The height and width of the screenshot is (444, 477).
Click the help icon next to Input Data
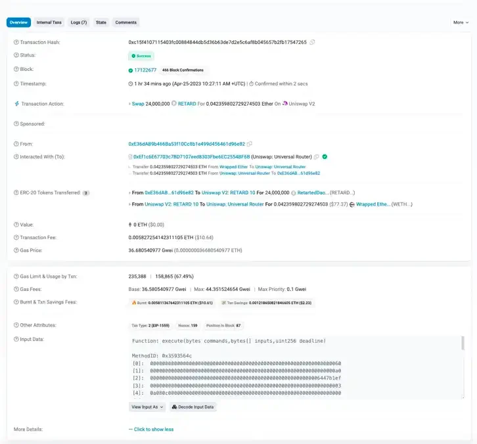pyautogui.click(x=16, y=339)
